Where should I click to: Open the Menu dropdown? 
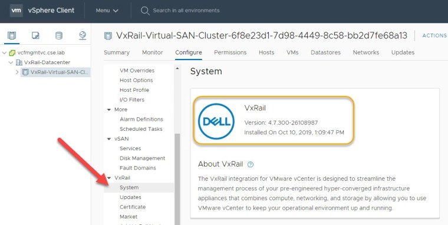point(107,11)
